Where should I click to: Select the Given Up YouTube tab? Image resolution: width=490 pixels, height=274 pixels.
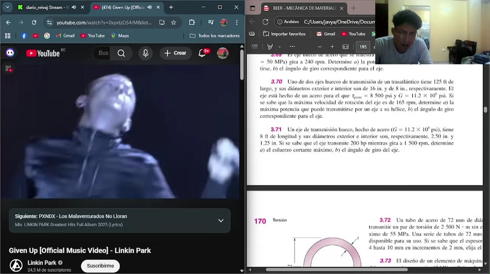(122, 7)
